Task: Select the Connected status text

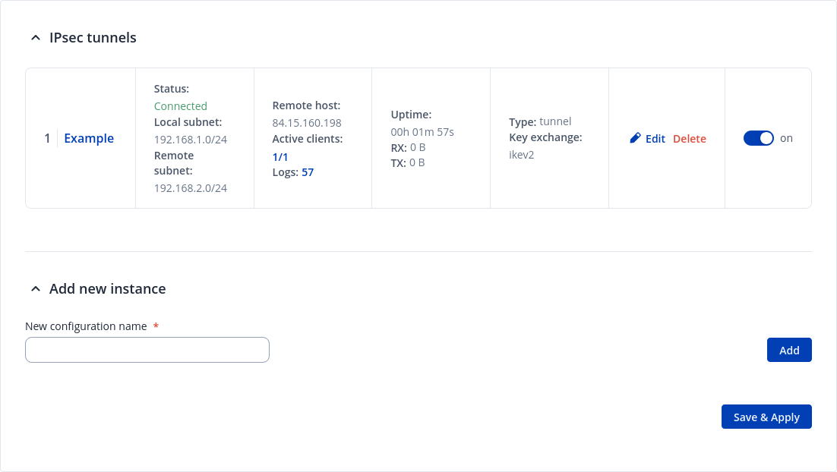Action: click(x=181, y=106)
